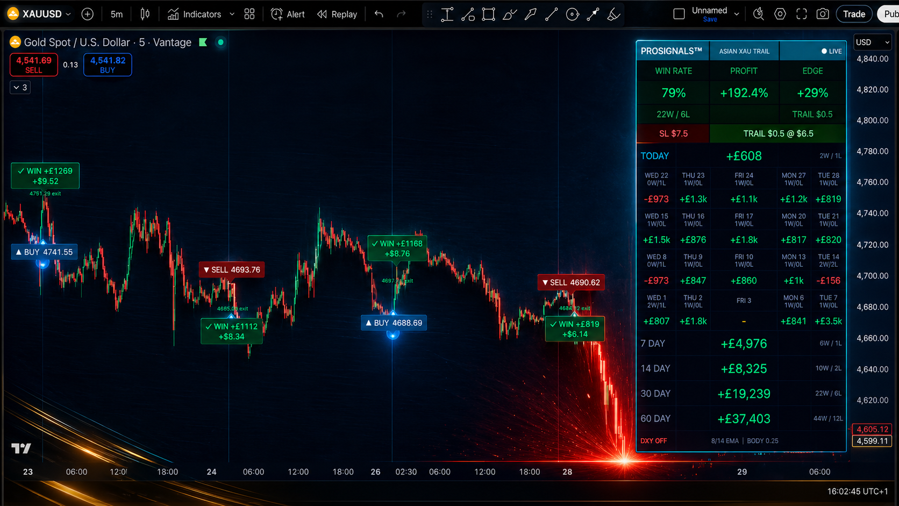Screen dimensions: 899x506
Task: Click the PROSIGNALS panel title
Action: (x=672, y=51)
